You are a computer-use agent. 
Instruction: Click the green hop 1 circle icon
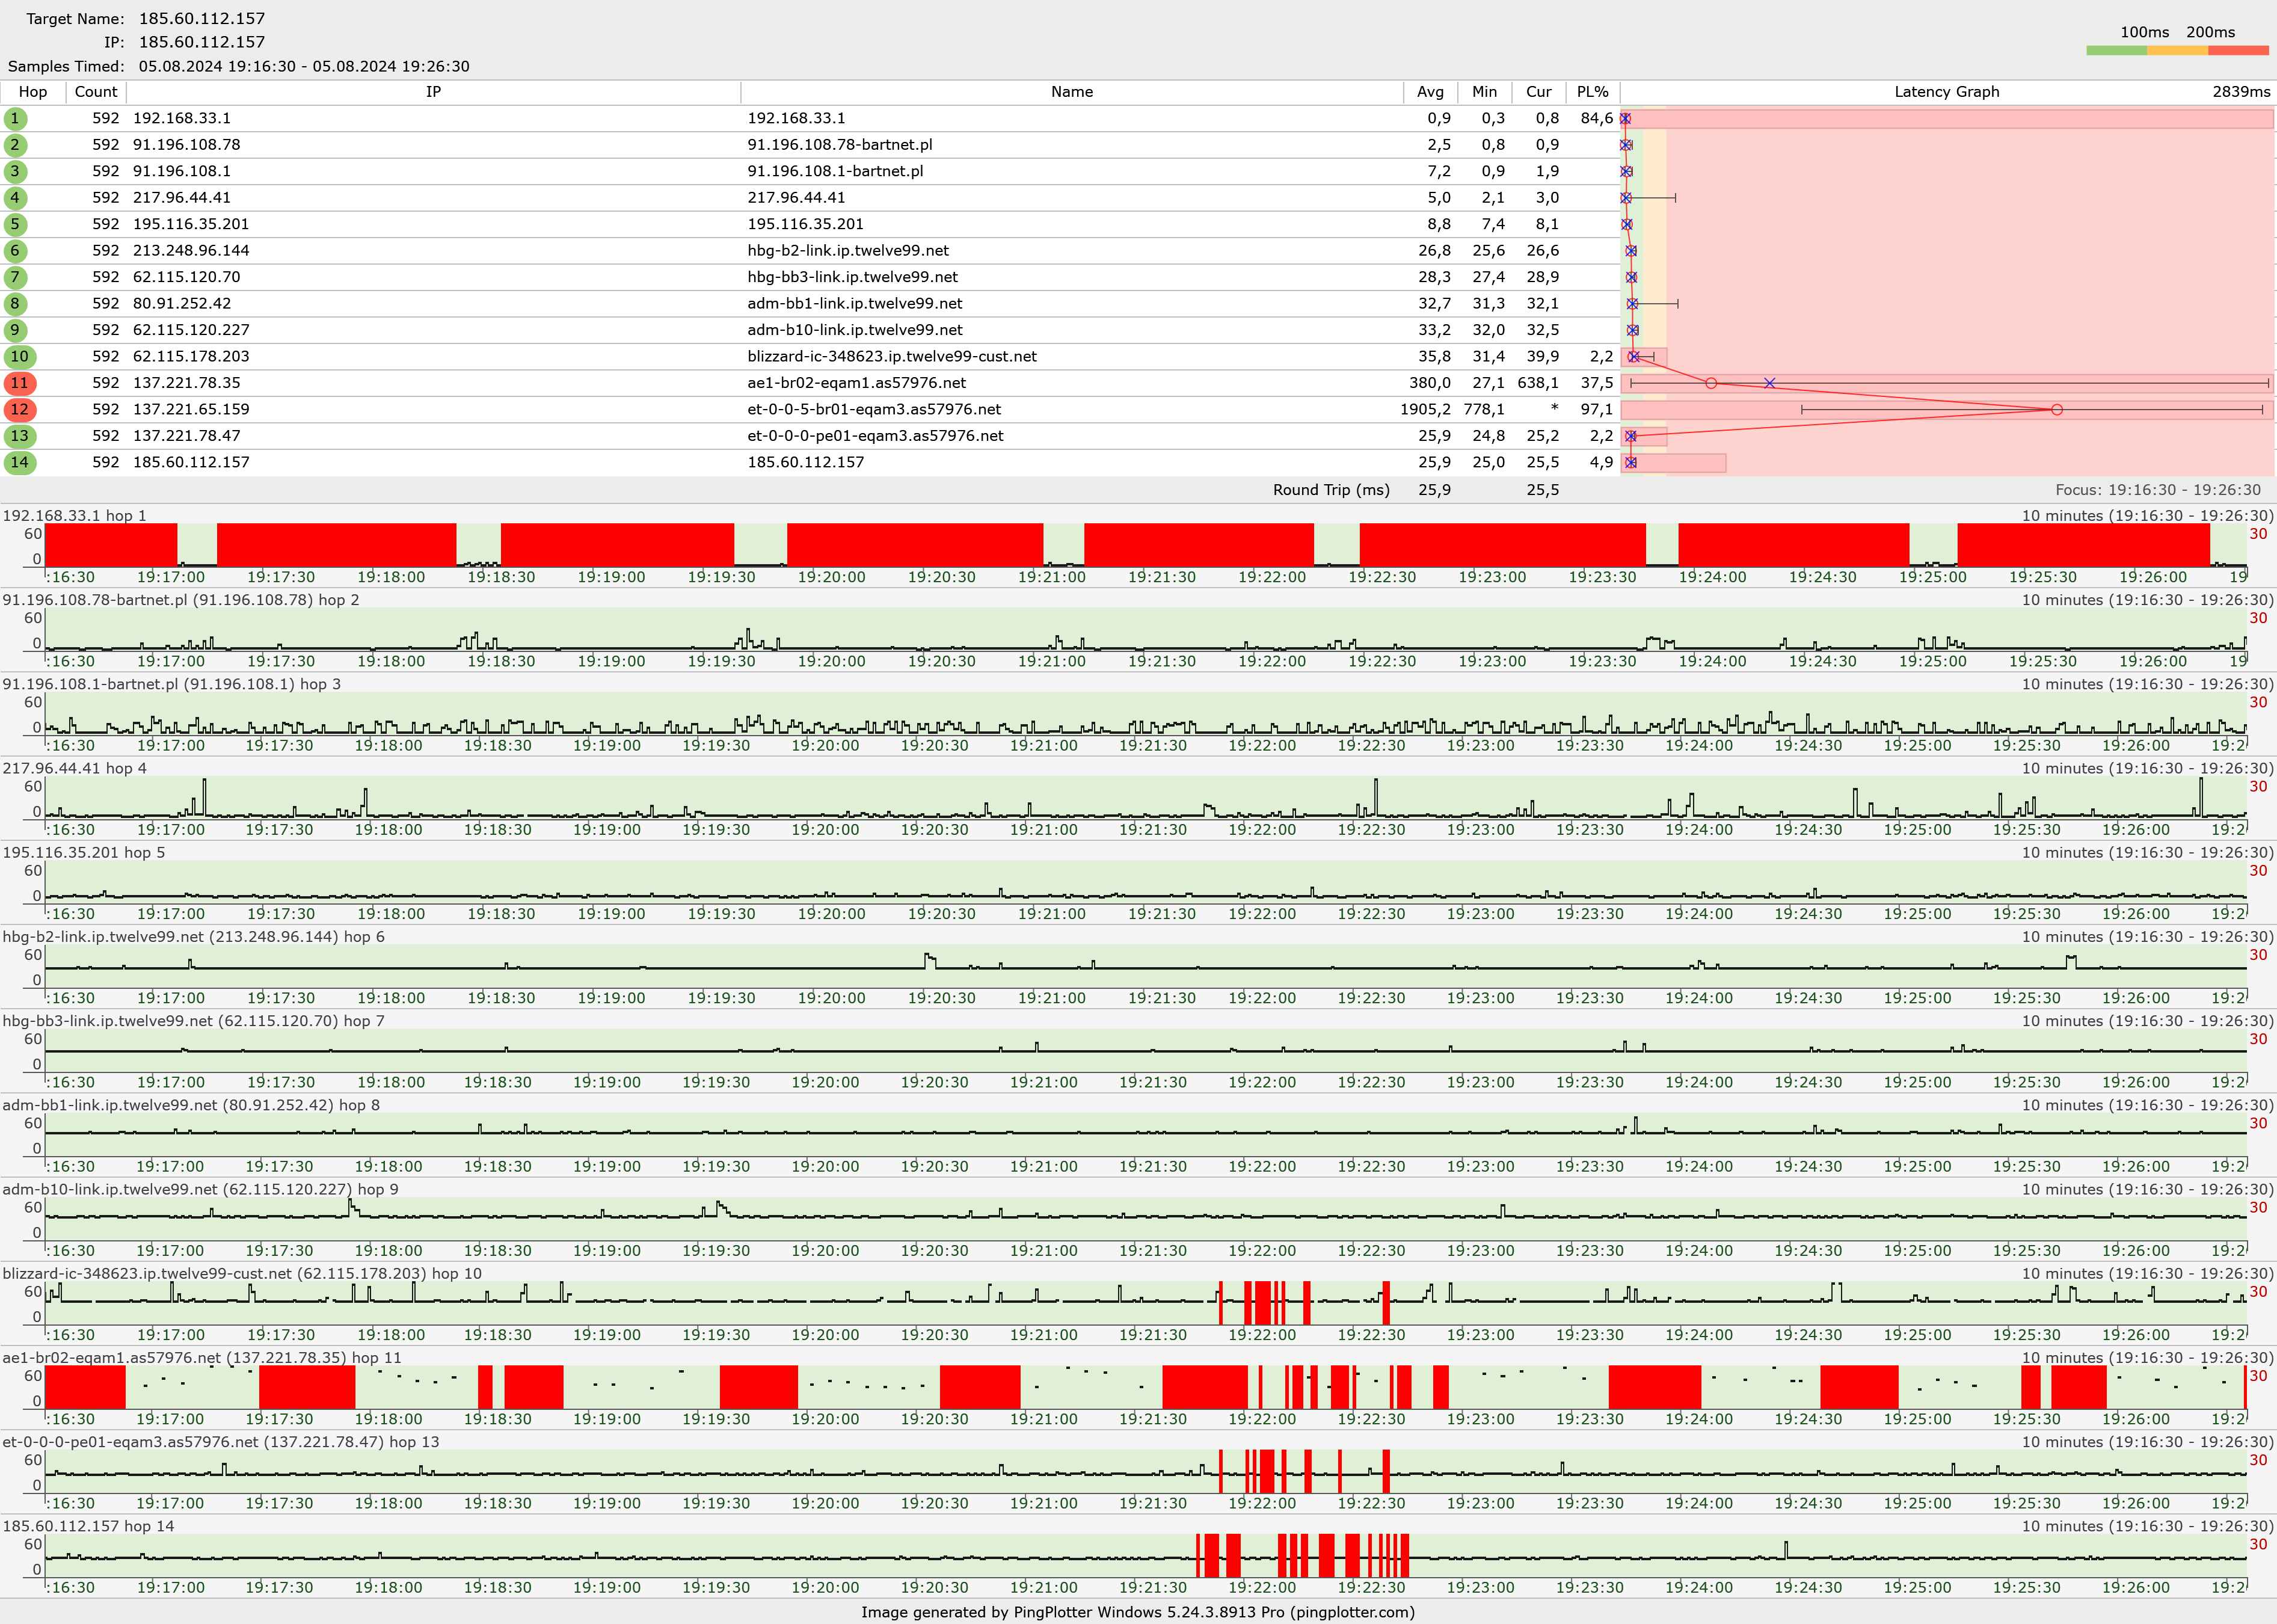coord(15,118)
